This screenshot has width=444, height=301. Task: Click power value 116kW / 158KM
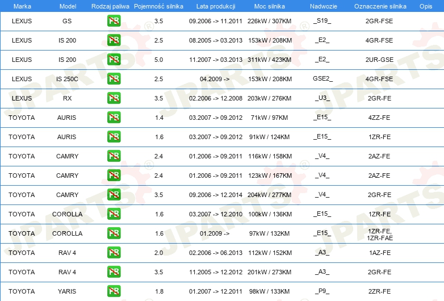(270, 156)
